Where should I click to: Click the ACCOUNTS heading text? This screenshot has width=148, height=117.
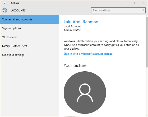18,10
